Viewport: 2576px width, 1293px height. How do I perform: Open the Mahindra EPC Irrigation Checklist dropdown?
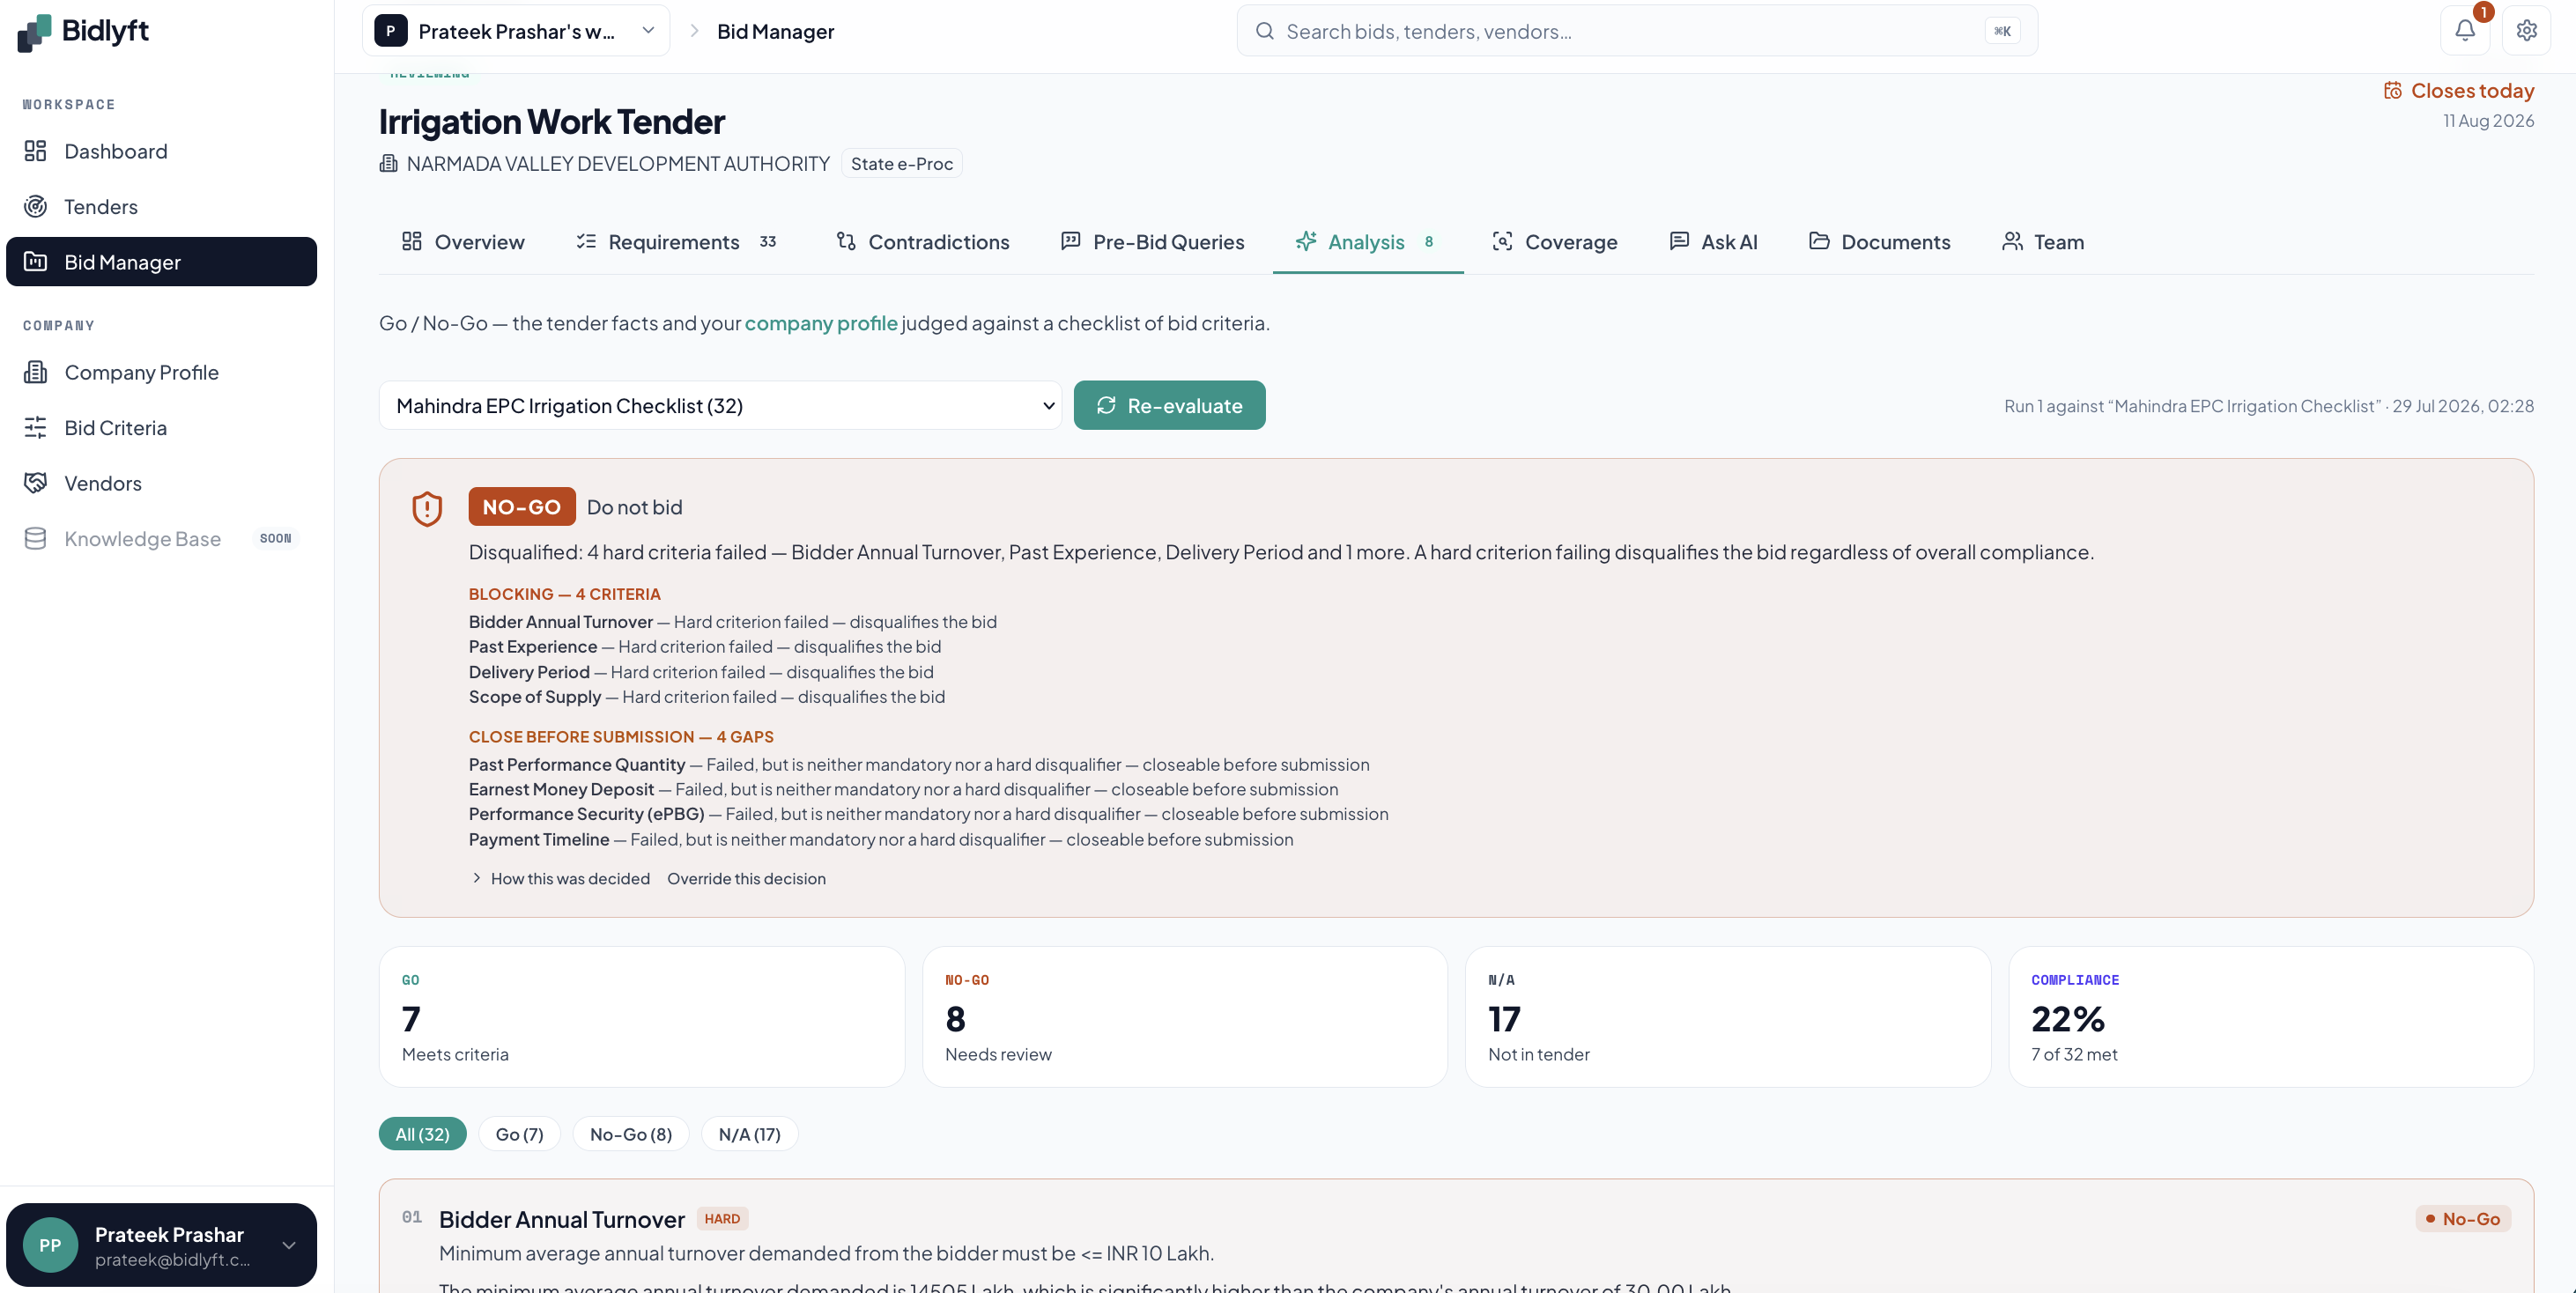click(x=720, y=405)
